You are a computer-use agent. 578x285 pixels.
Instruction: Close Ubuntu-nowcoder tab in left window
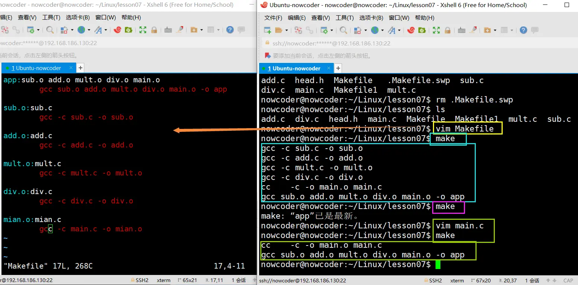pos(70,68)
